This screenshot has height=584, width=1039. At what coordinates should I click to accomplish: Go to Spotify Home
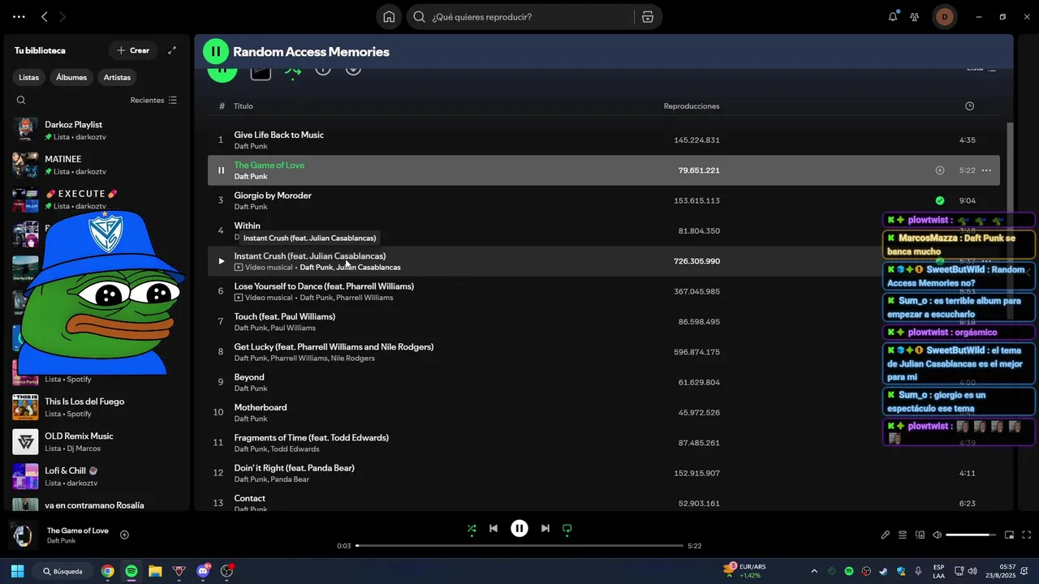[x=389, y=16]
